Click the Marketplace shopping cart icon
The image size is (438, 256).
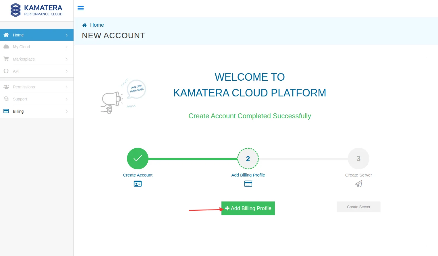coord(6,59)
